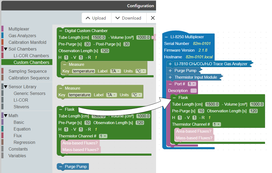Click the Download button
This screenshot has width=272, height=173.
point(129,18)
